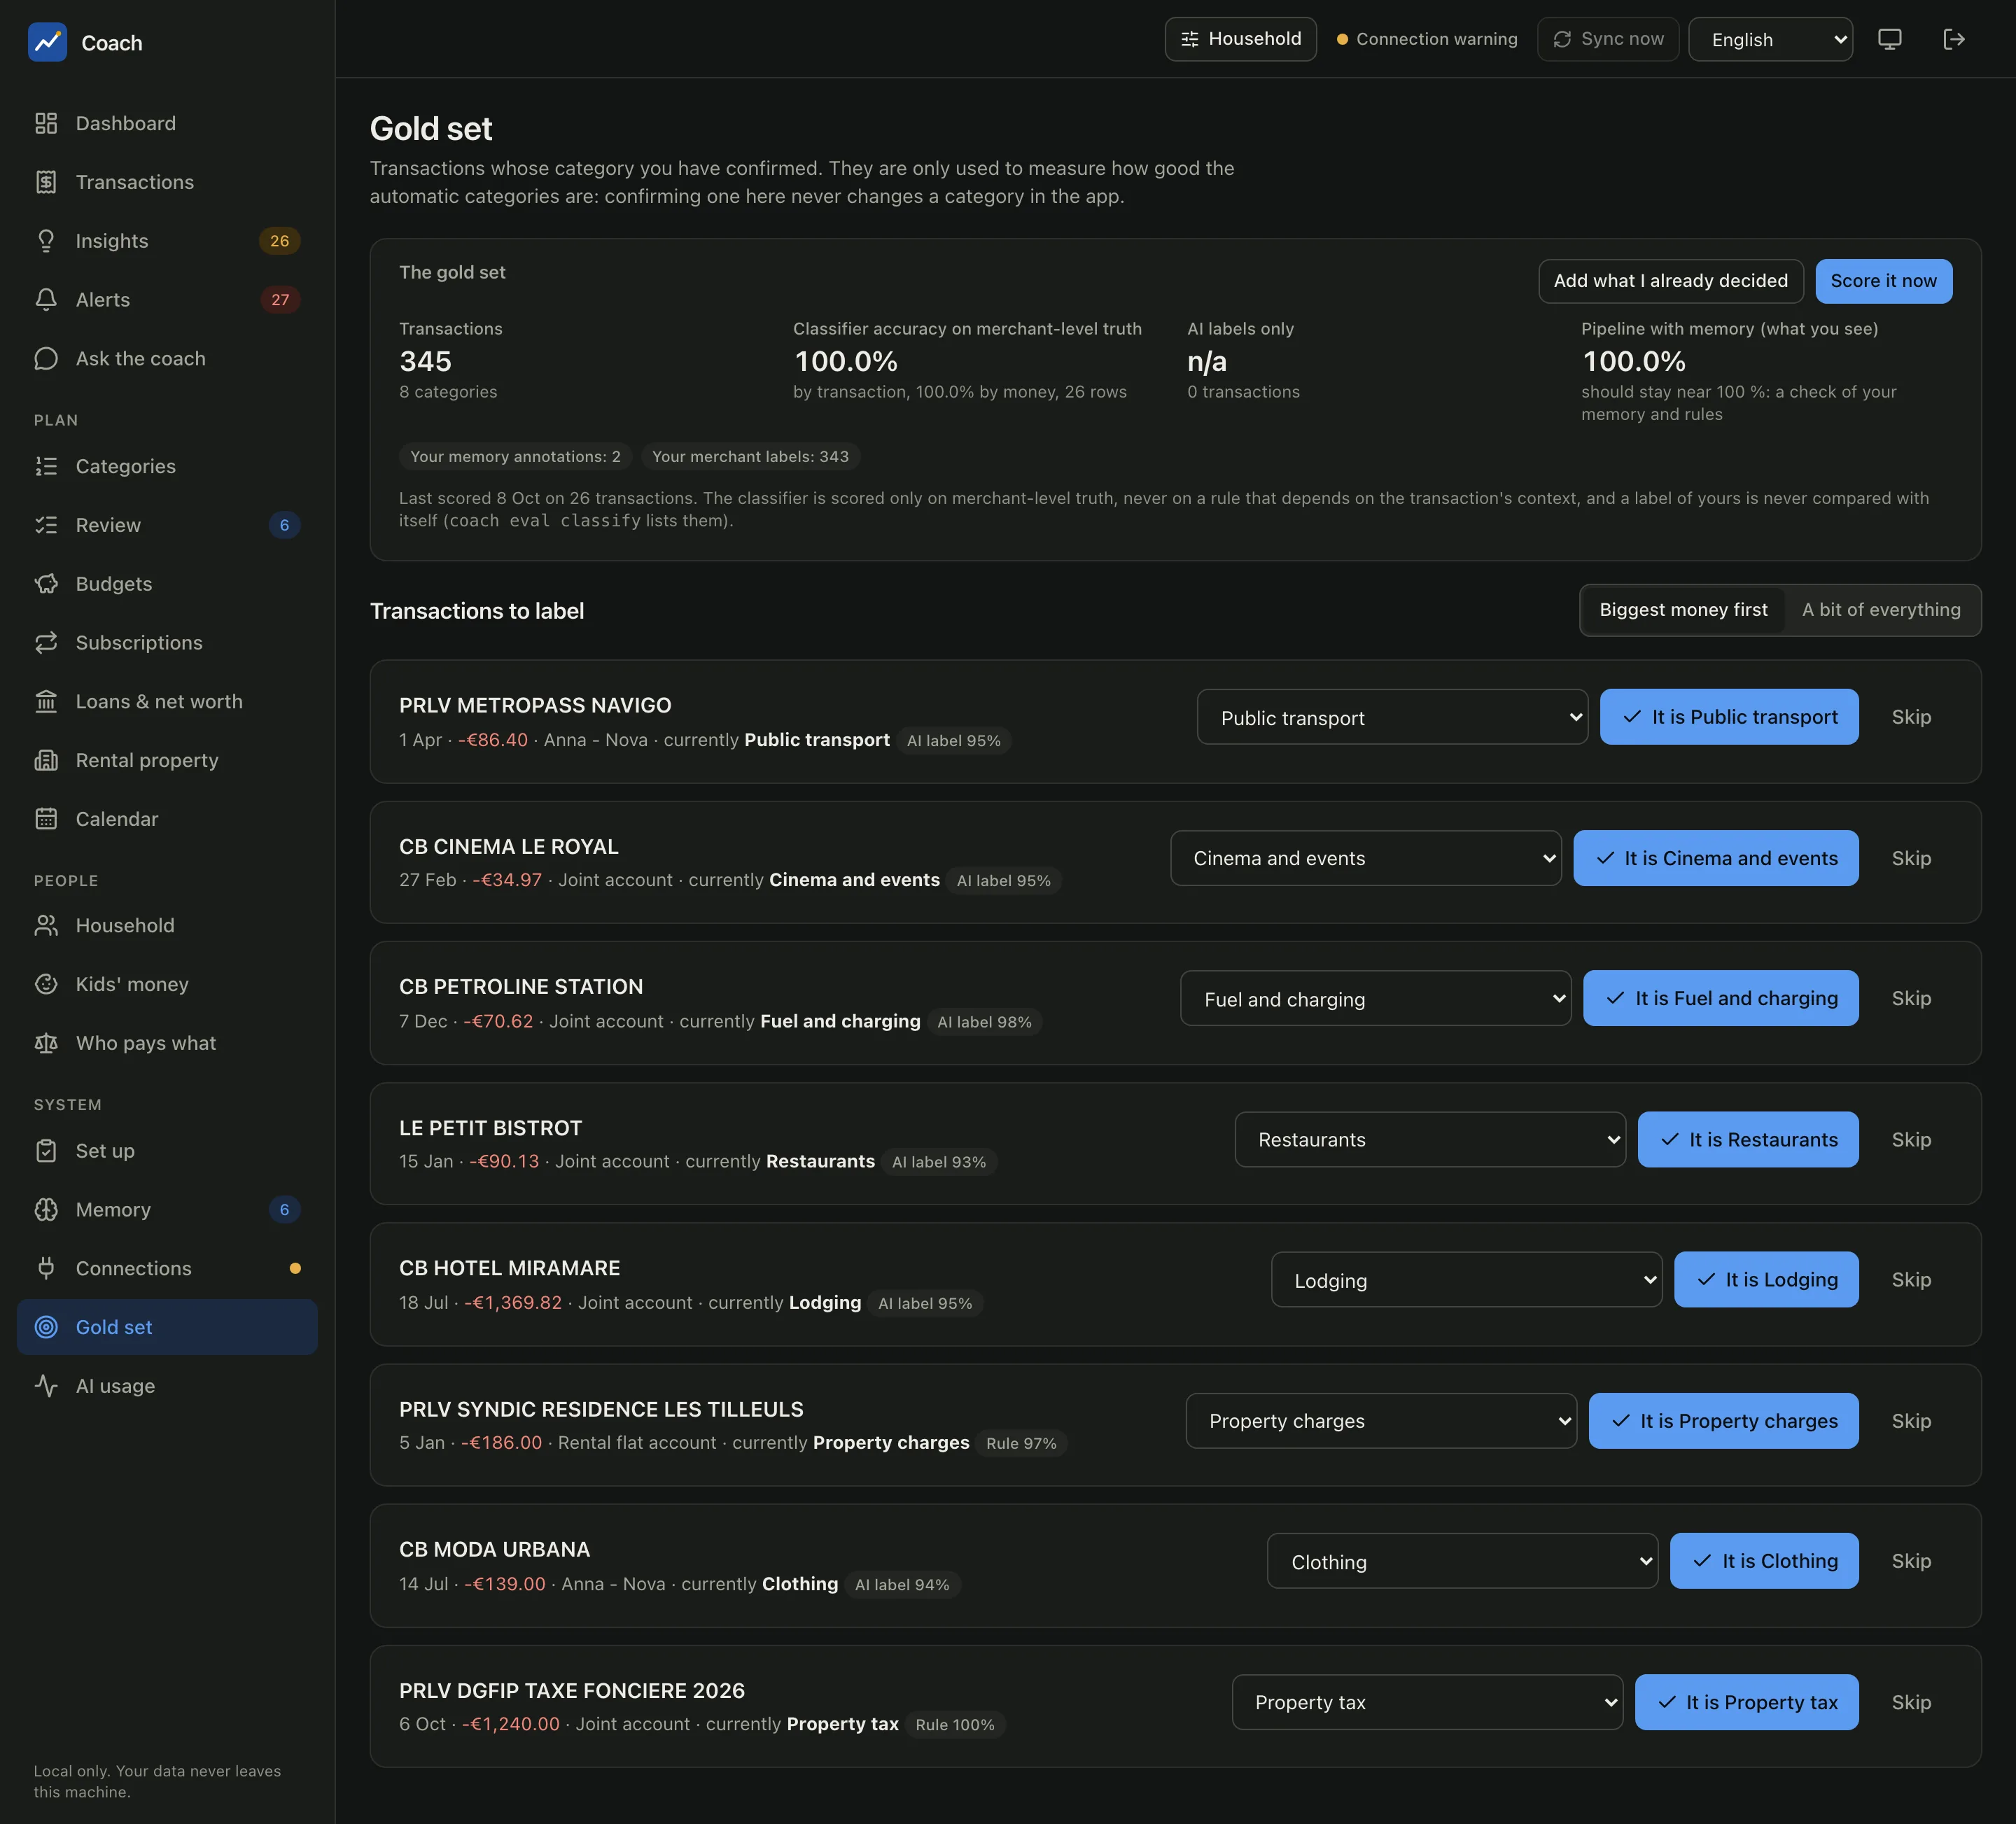2016x1824 pixels.
Task: Open Calendar icon in sidebar
Action: tap(46, 819)
